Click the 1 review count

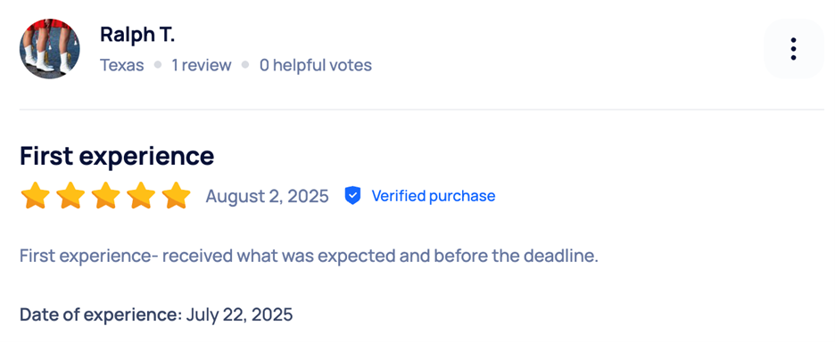point(202,65)
